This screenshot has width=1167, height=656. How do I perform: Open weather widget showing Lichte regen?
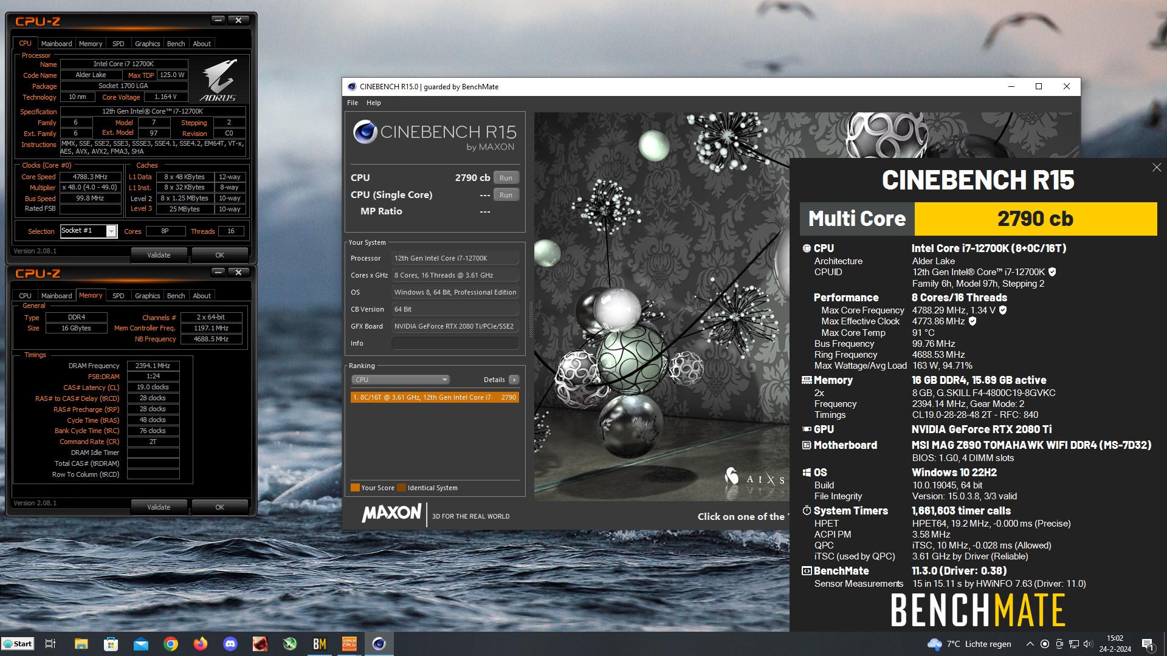click(969, 644)
